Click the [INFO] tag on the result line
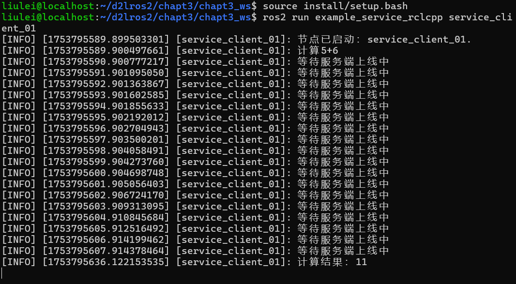 point(19,262)
